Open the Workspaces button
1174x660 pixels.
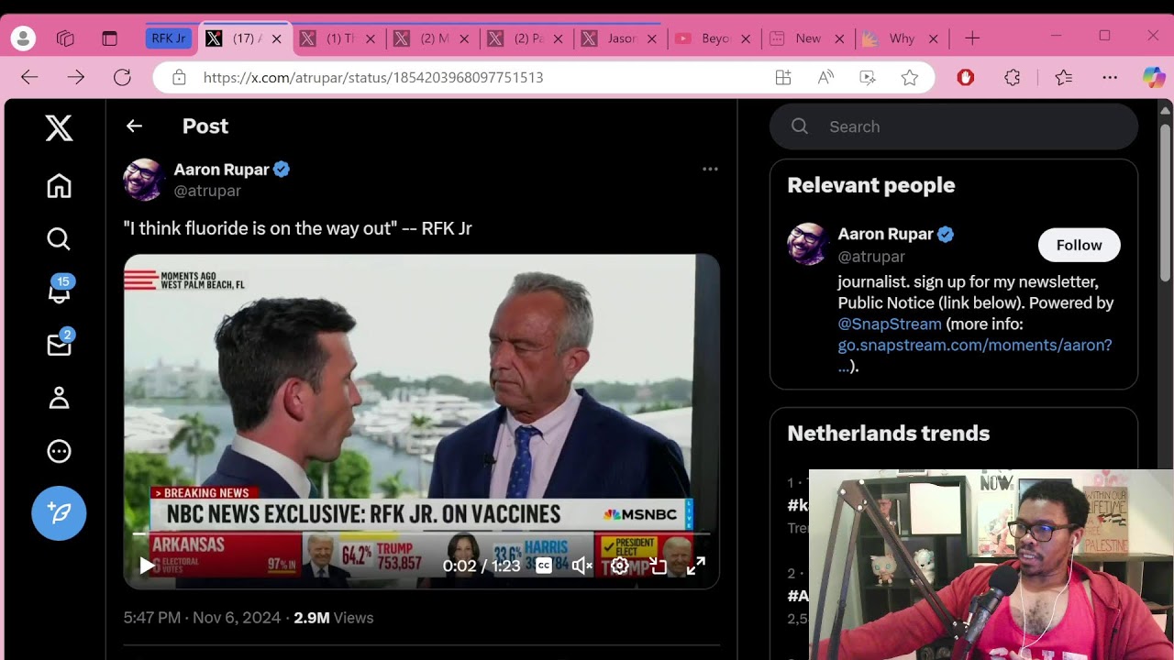pos(65,38)
